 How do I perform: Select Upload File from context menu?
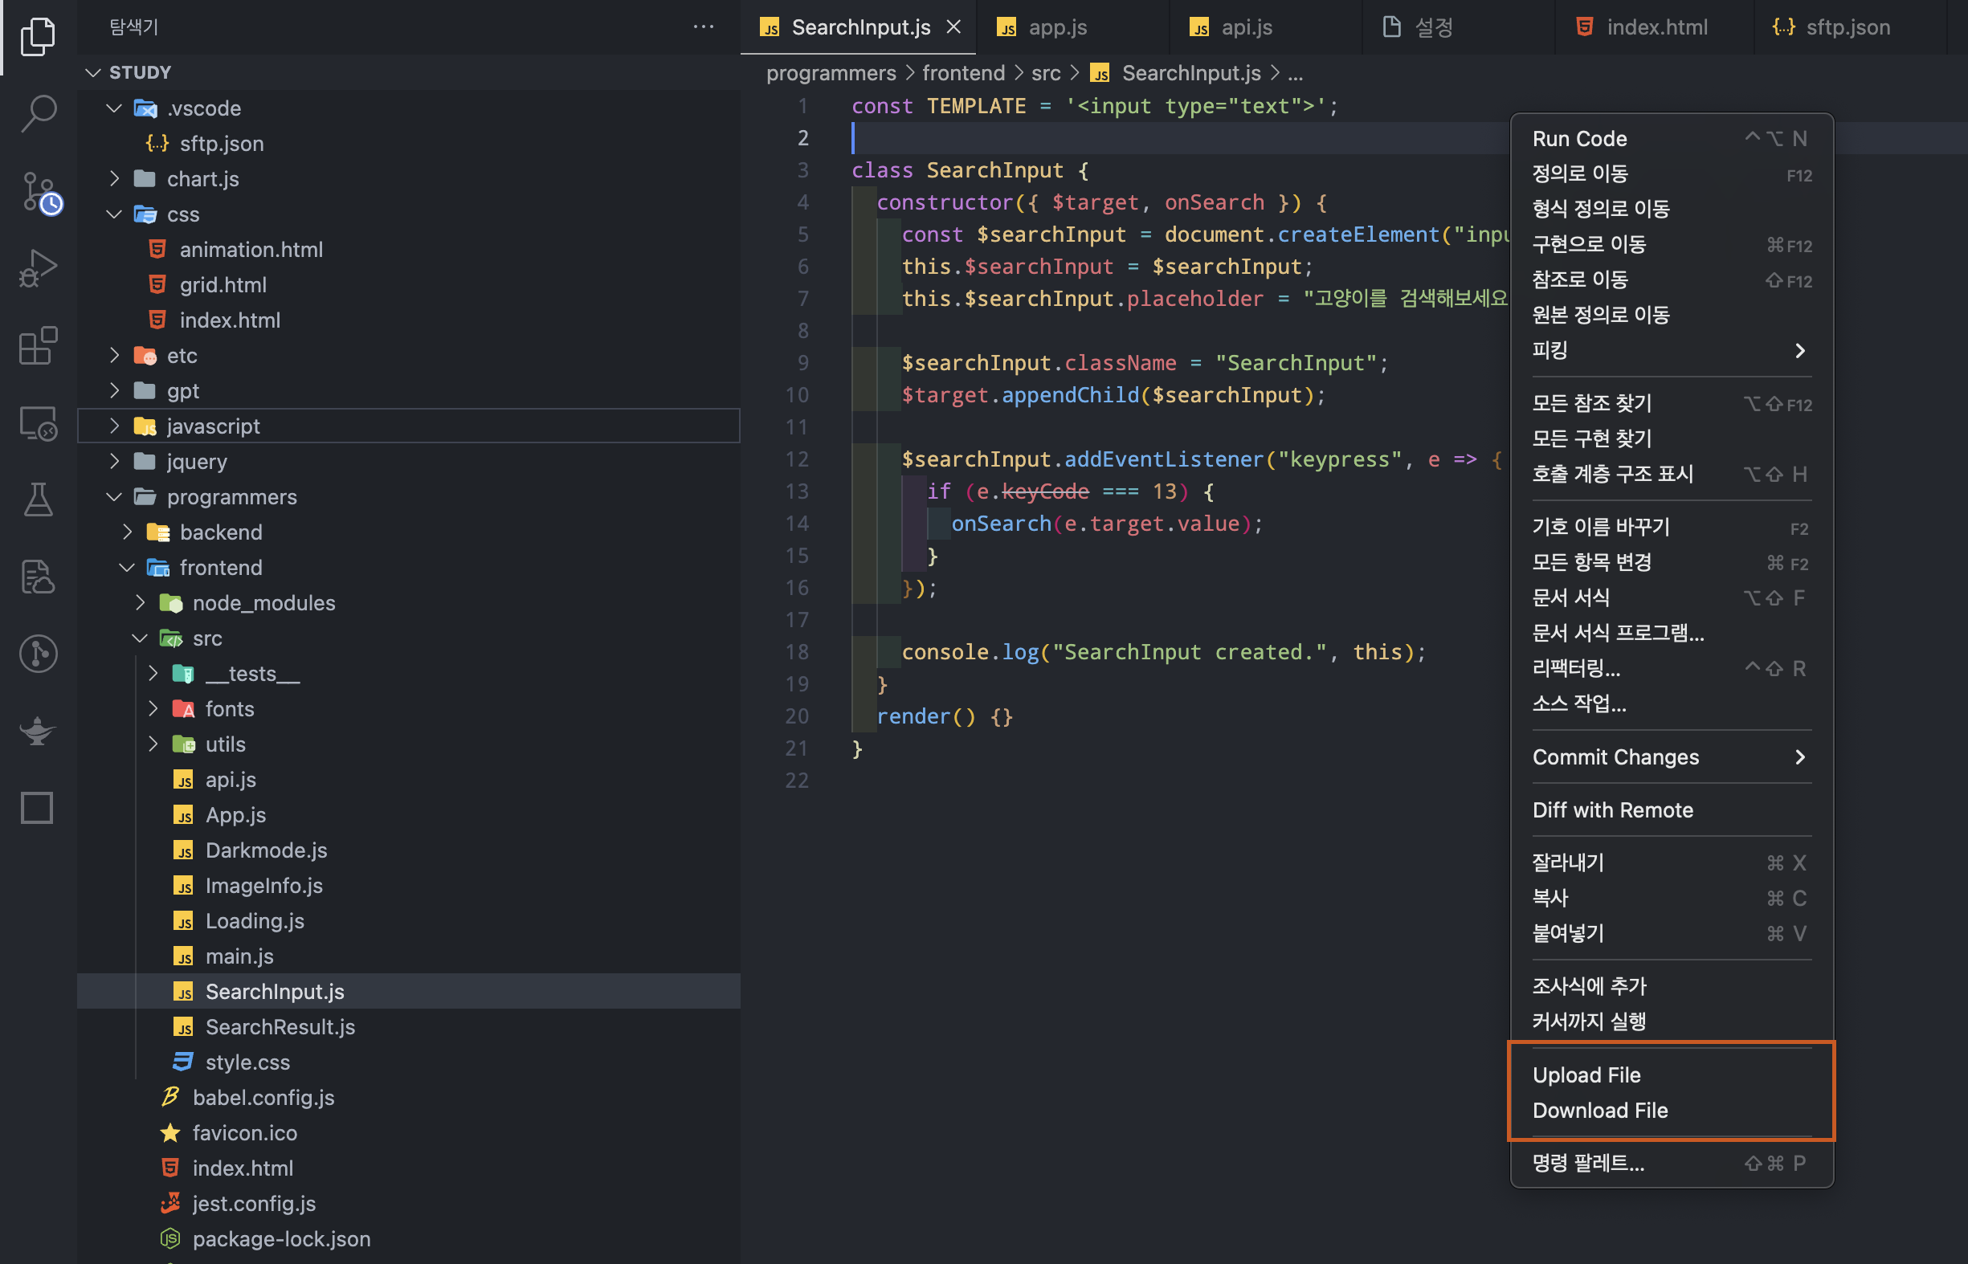1586,1074
